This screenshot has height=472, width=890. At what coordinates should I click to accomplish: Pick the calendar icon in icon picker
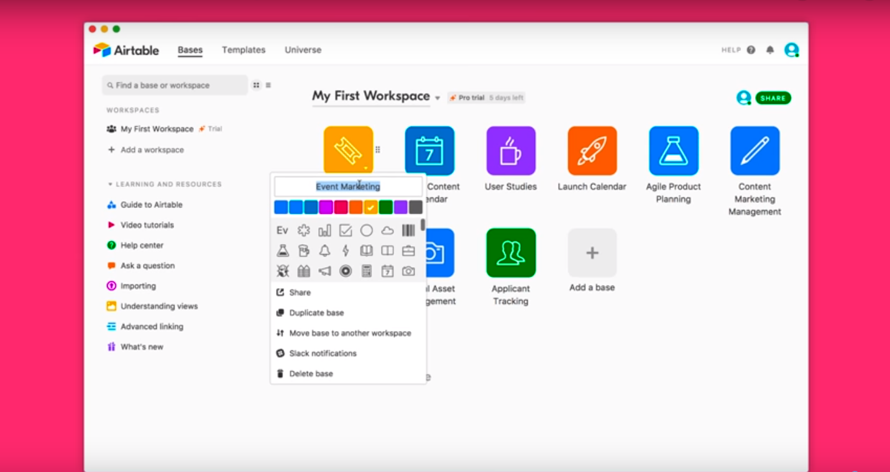(x=387, y=271)
